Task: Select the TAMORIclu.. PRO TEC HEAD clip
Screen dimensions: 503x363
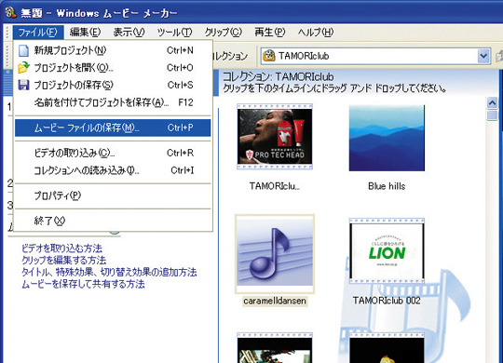Action: tap(275, 137)
